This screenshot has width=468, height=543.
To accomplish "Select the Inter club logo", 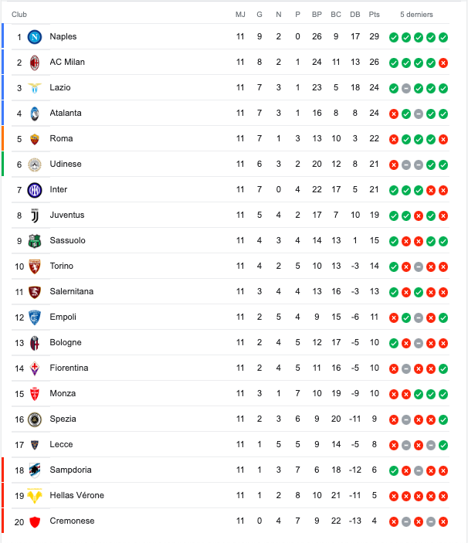I will 34,189.
